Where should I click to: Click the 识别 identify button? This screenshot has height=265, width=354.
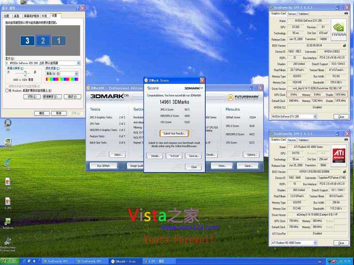coord(32,97)
